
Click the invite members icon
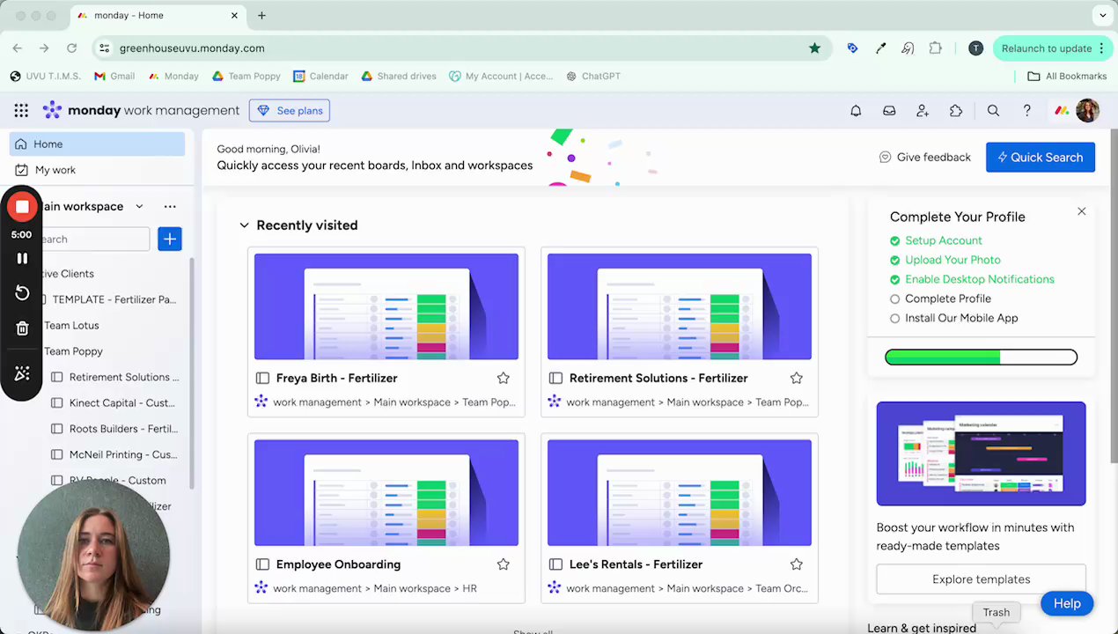tap(923, 111)
